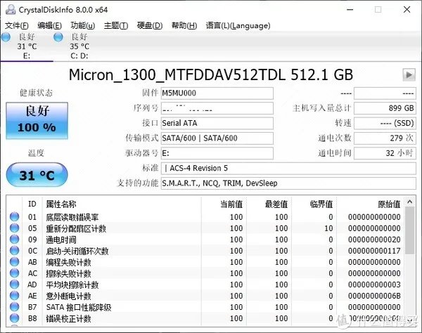The width and height of the screenshot is (422, 333).
Task: Click the 279 次 power-on count value
Action: tap(385, 138)
